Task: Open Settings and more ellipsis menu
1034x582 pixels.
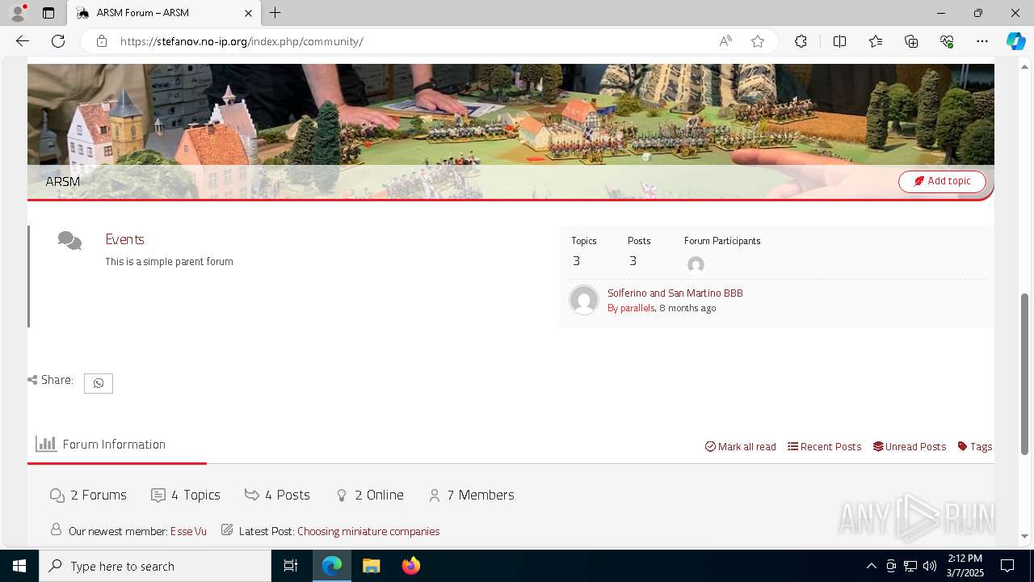Action: [982, 41]
